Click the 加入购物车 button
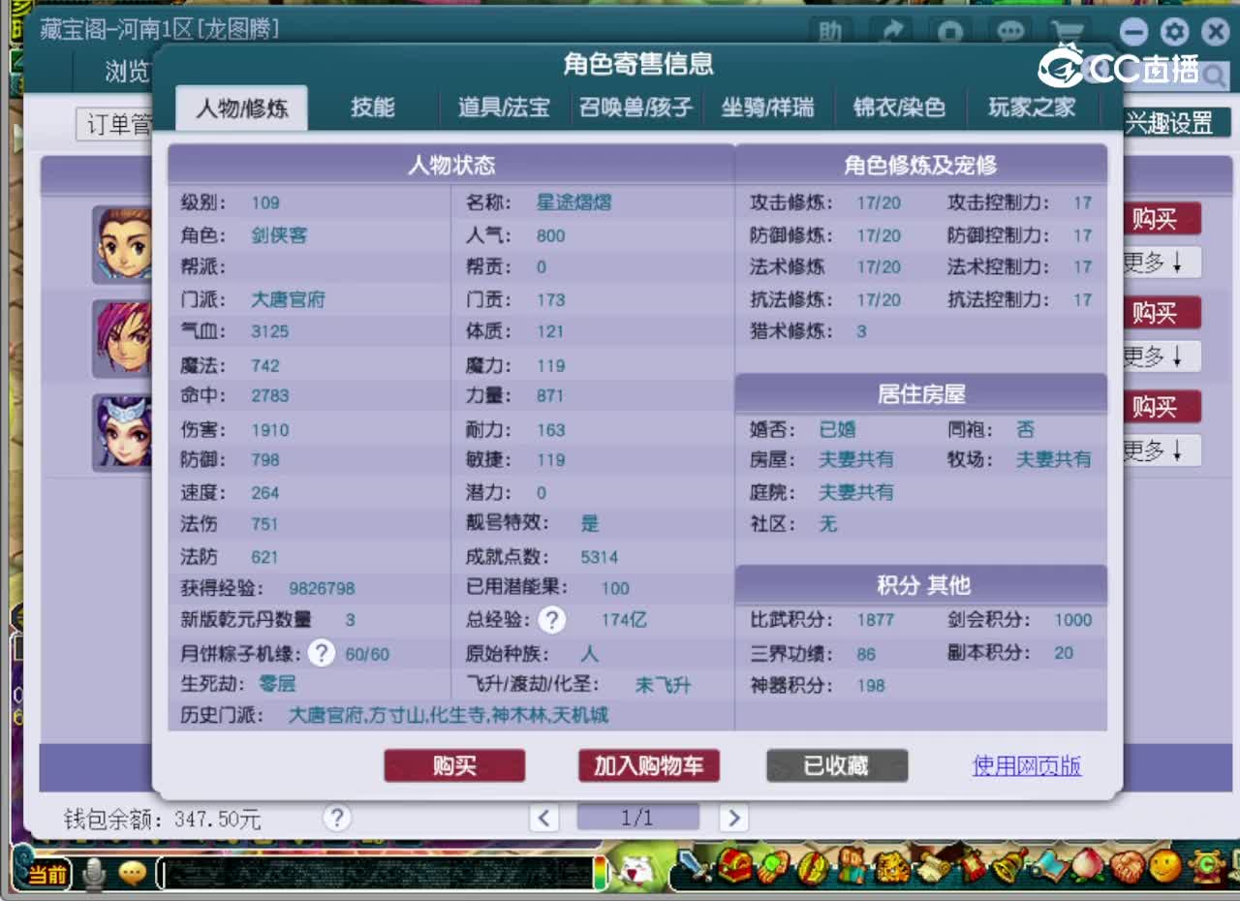Viewport: 1240px width, 901px height. [648, 766]
